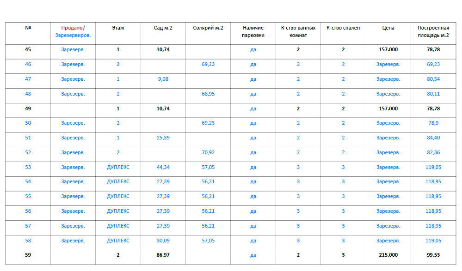Click the garden area value 9,08

pos(163,79)
